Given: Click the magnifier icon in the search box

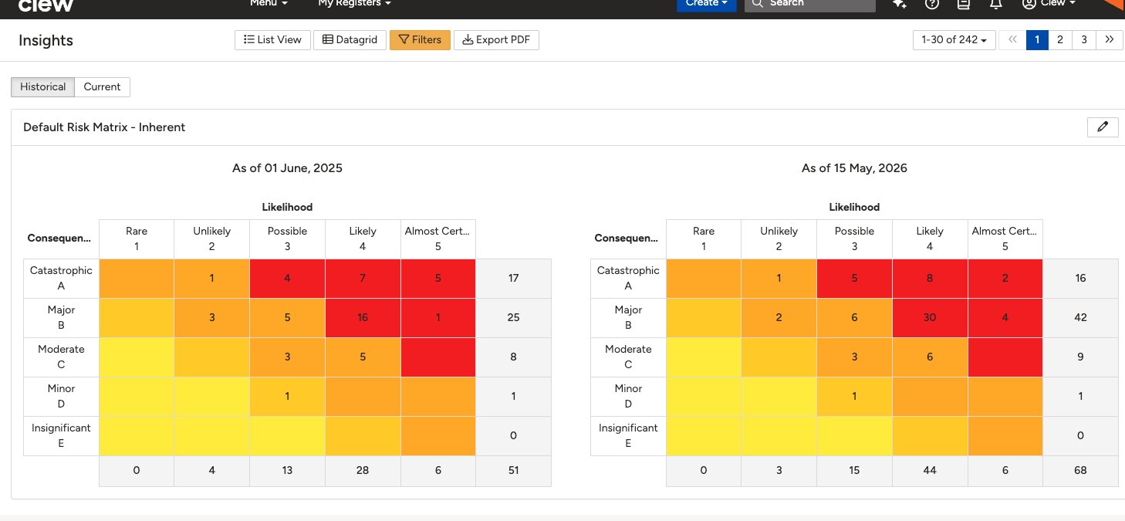Looking at the screenshot, I should point(757,3).
